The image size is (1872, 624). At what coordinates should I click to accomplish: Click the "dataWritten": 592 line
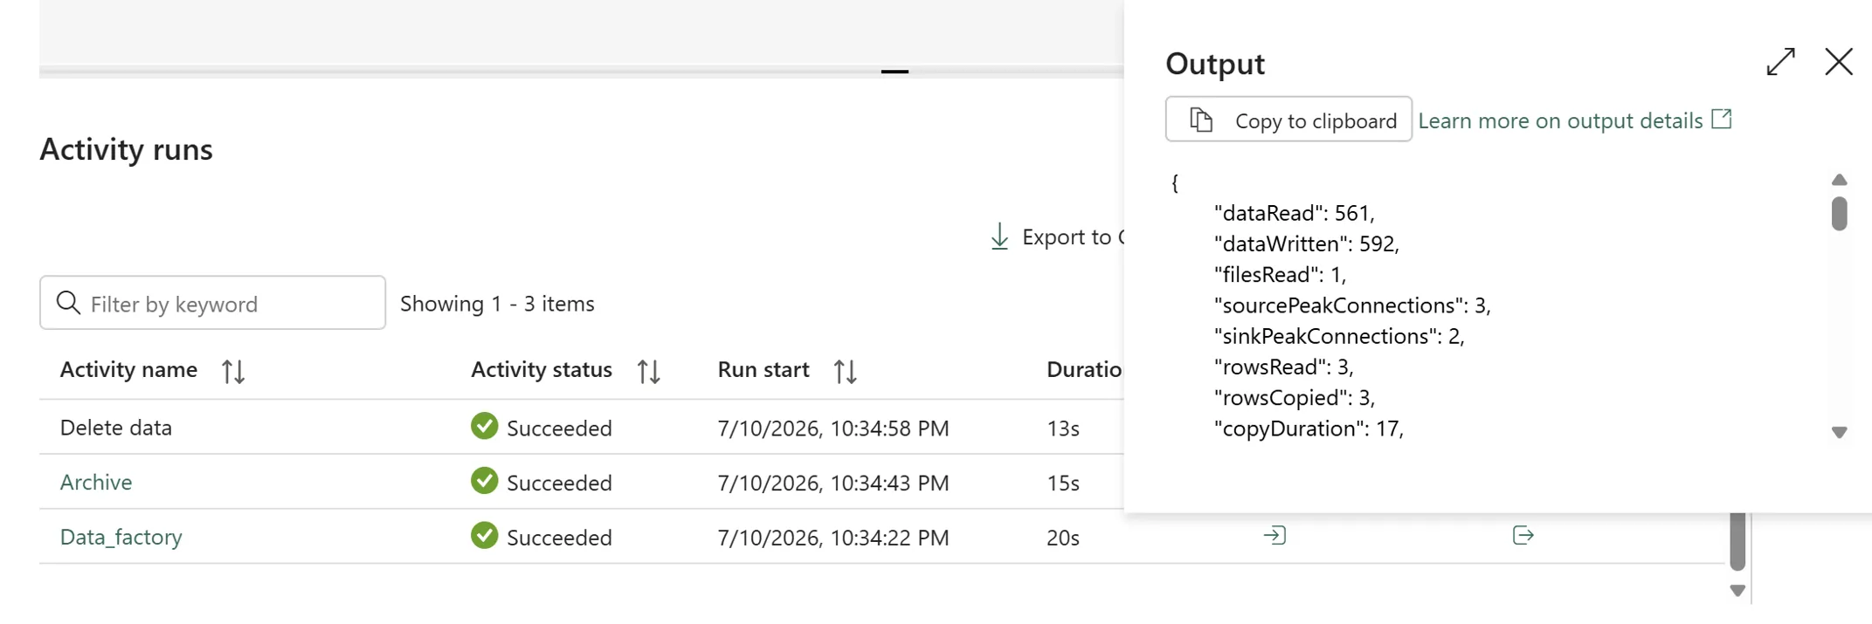pyautogui.click(x=1307, y=243)
